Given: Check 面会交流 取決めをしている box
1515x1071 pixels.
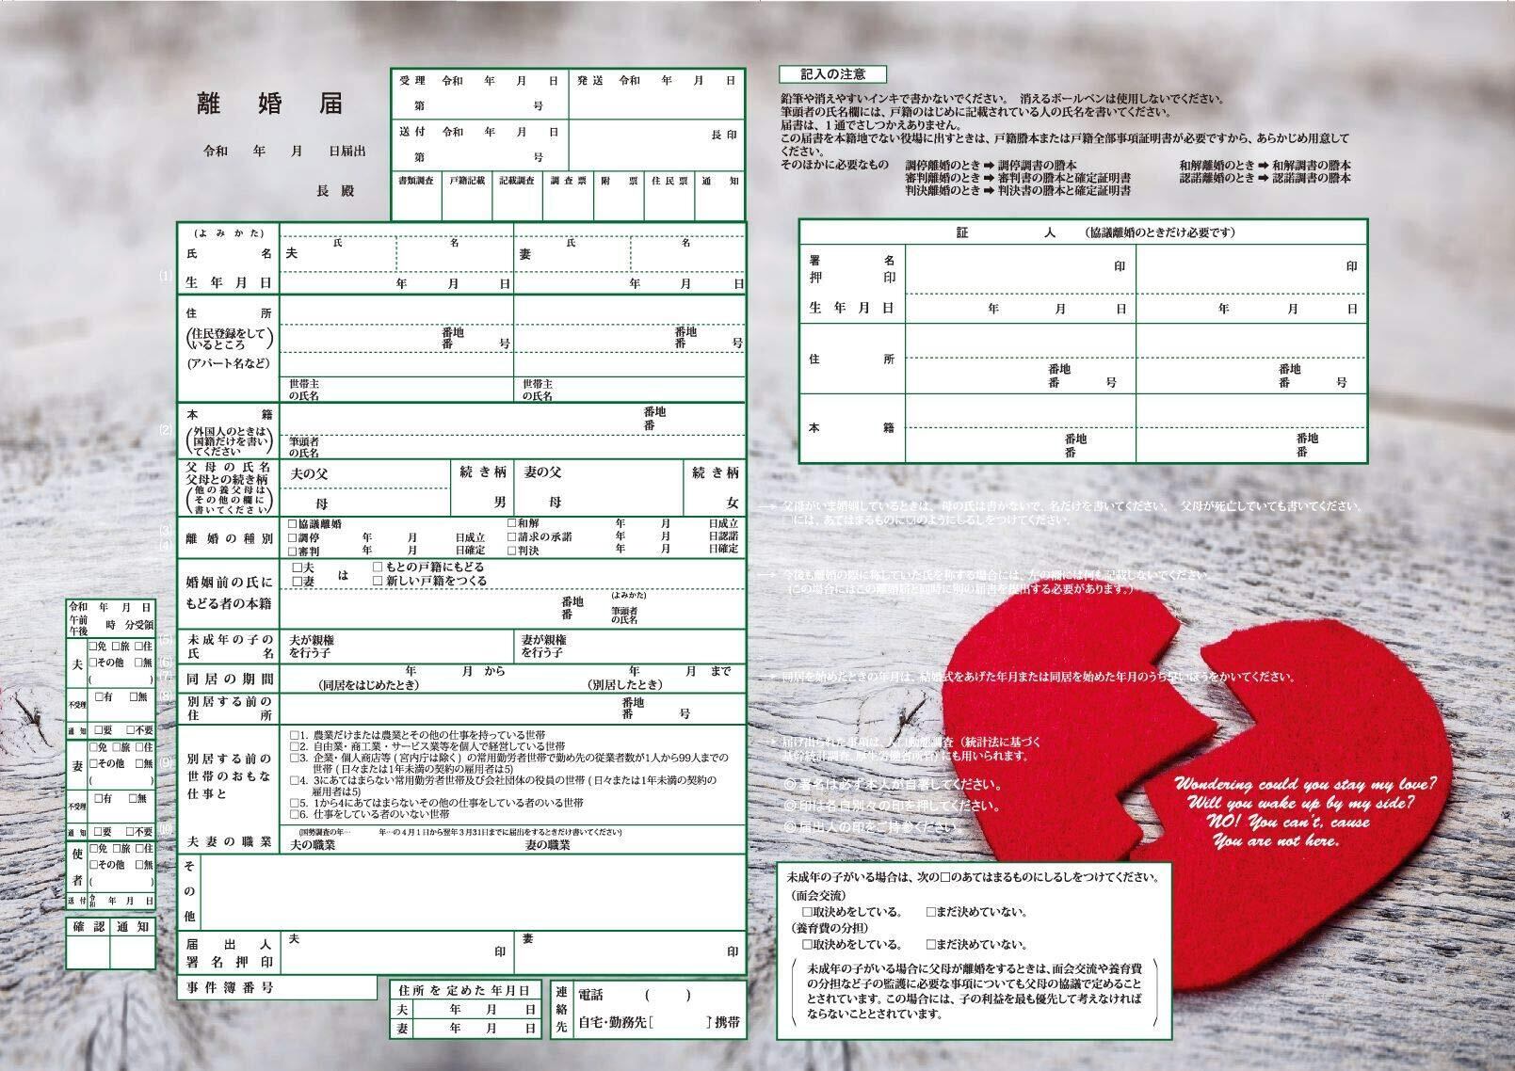Looking at the screenshot, I should click(x=807, y=912).
